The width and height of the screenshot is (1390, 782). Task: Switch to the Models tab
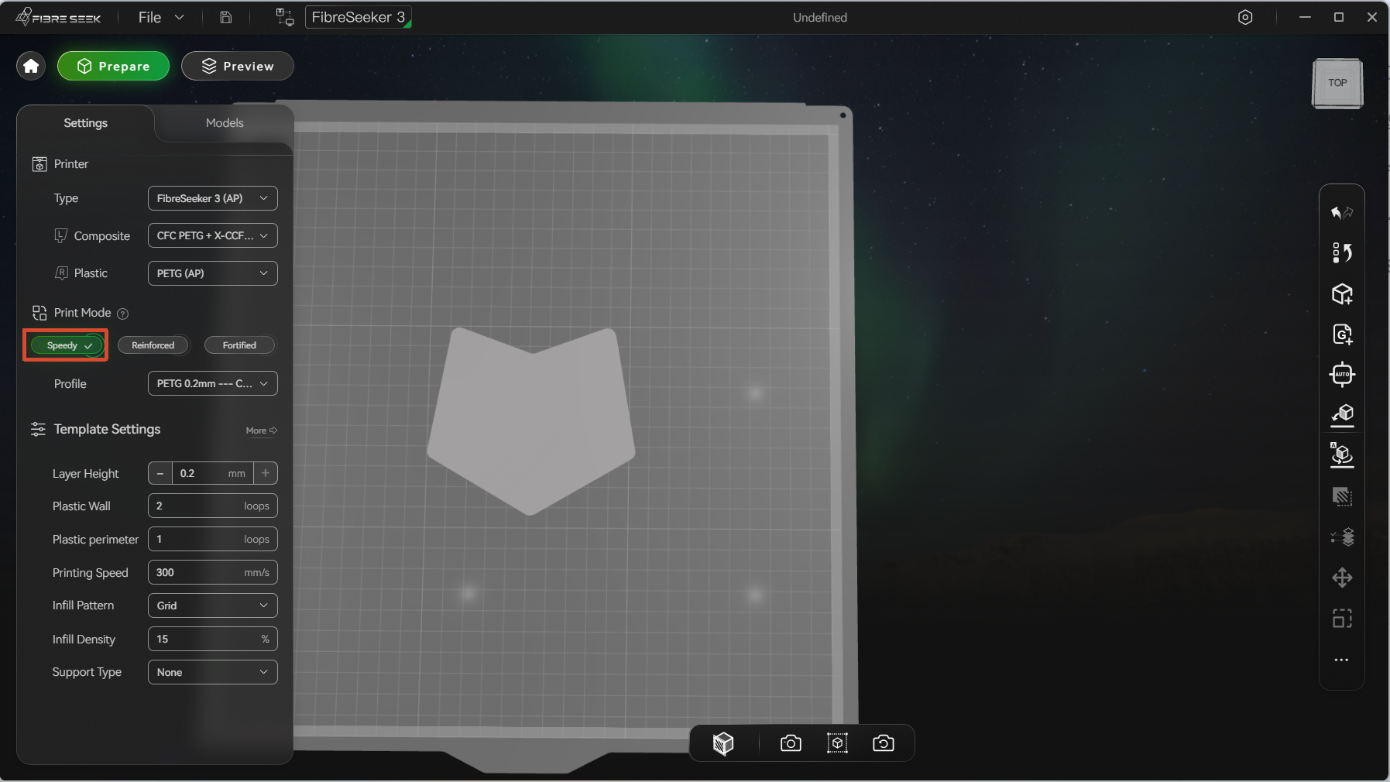pos(225,123)
